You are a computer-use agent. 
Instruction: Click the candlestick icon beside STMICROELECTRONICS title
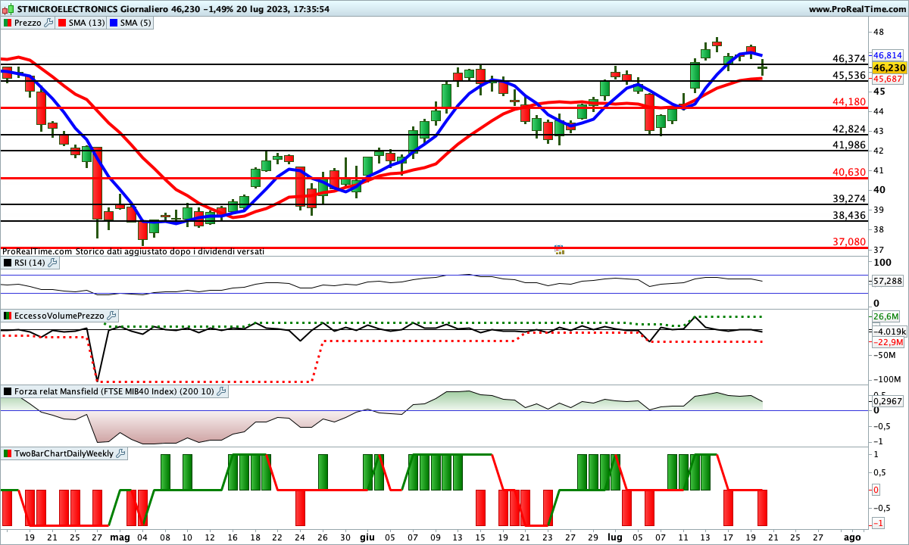pyautogui.click(x=8, y=9)
